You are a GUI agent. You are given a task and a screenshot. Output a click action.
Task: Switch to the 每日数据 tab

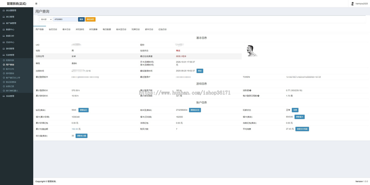click(107, 29)
